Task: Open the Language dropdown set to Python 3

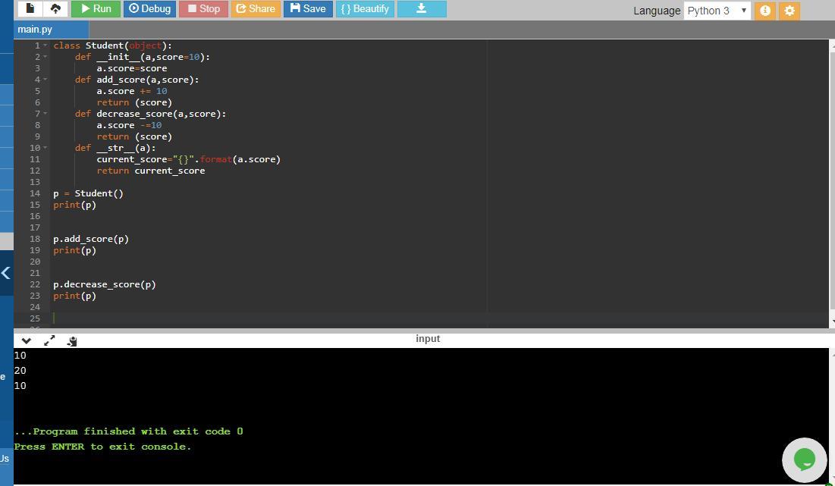Action: [717, 11]
